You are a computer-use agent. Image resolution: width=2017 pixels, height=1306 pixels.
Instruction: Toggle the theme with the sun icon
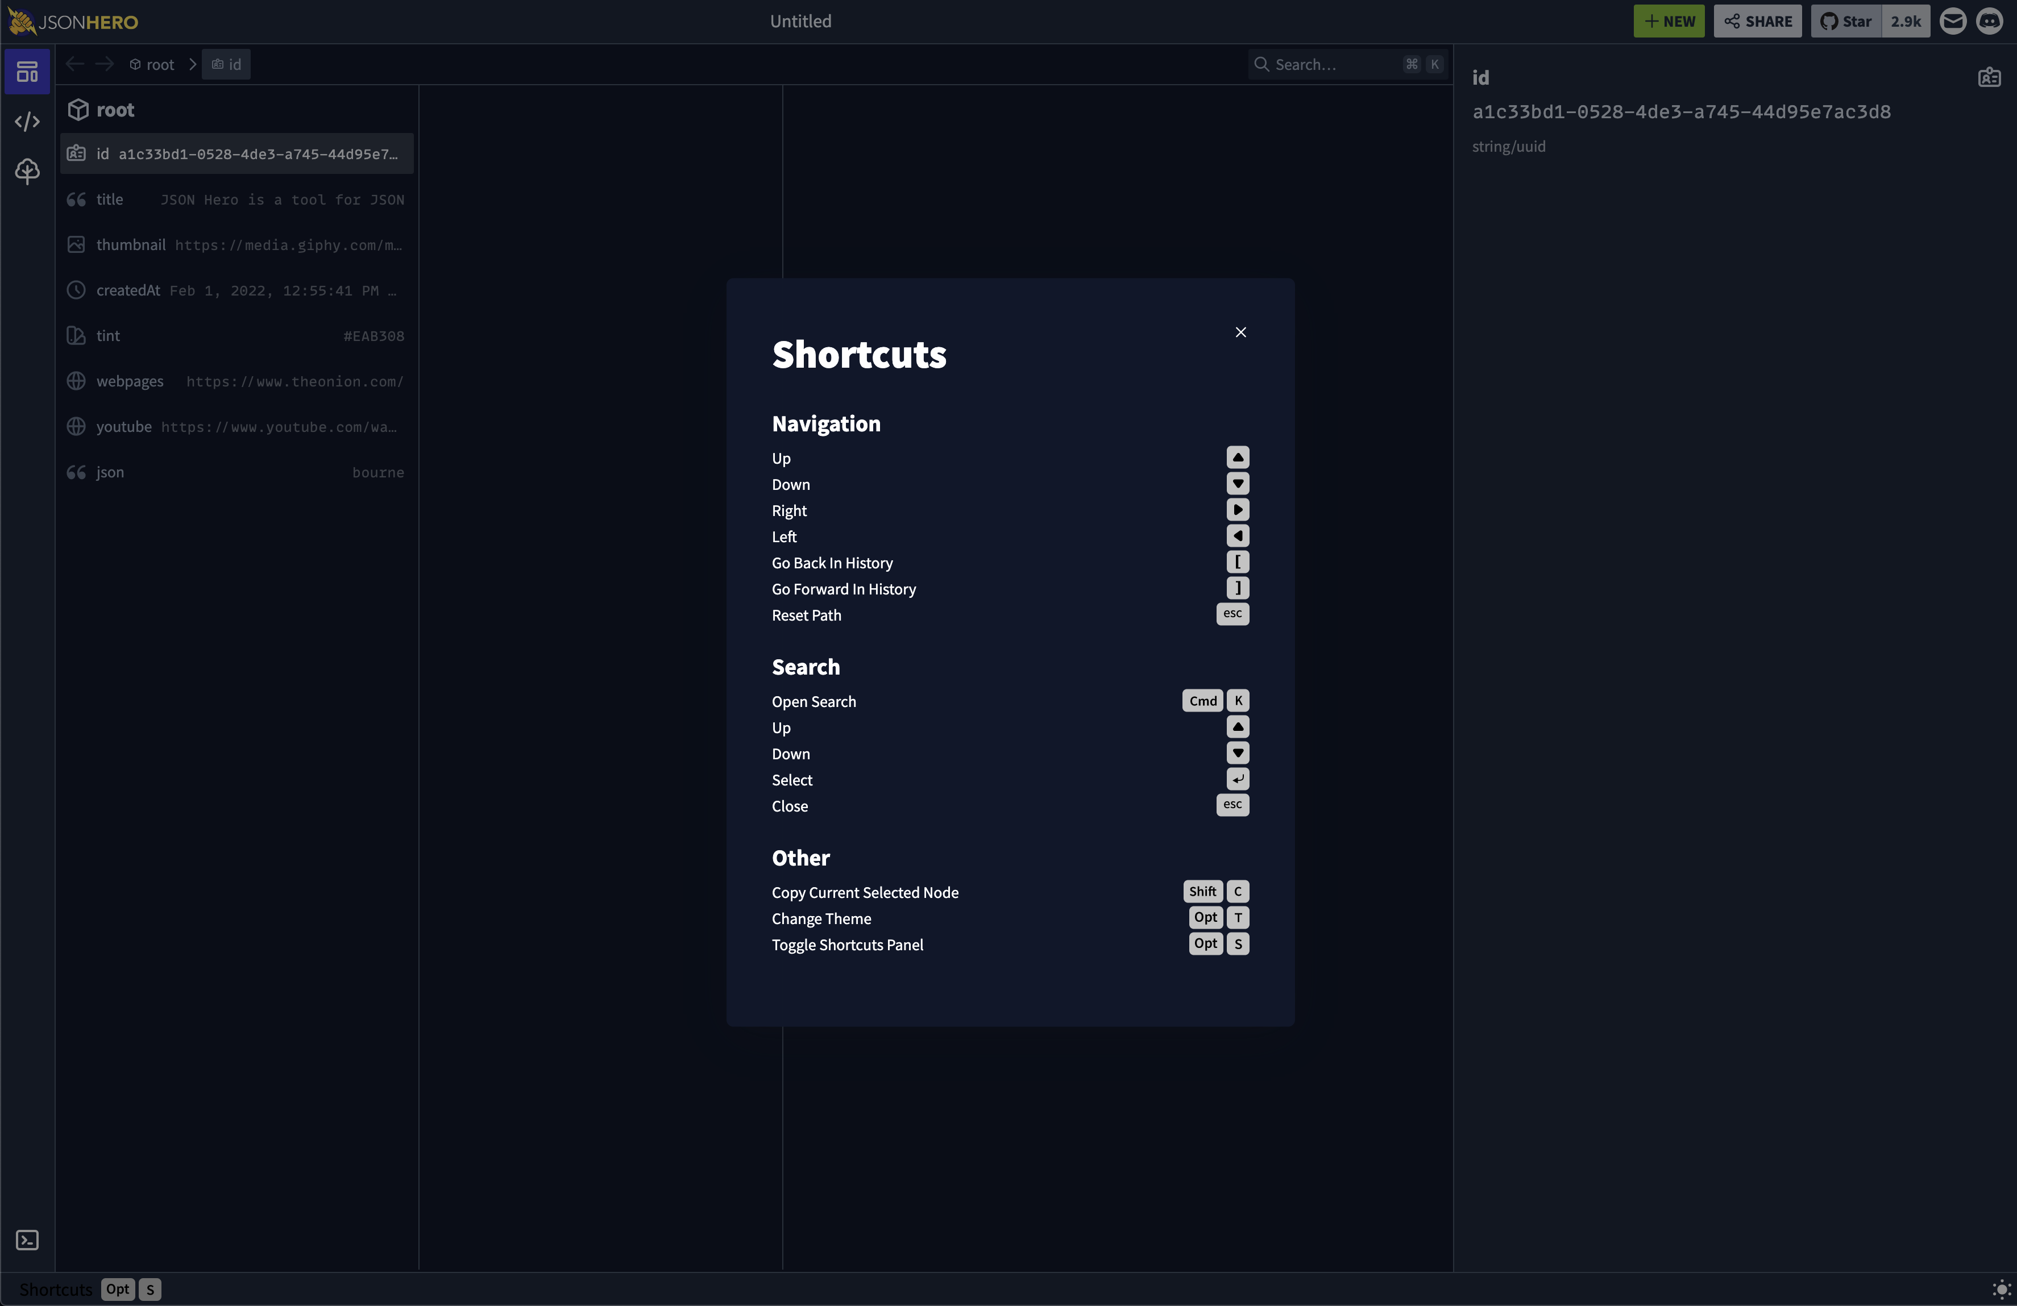point(2000,1290)
